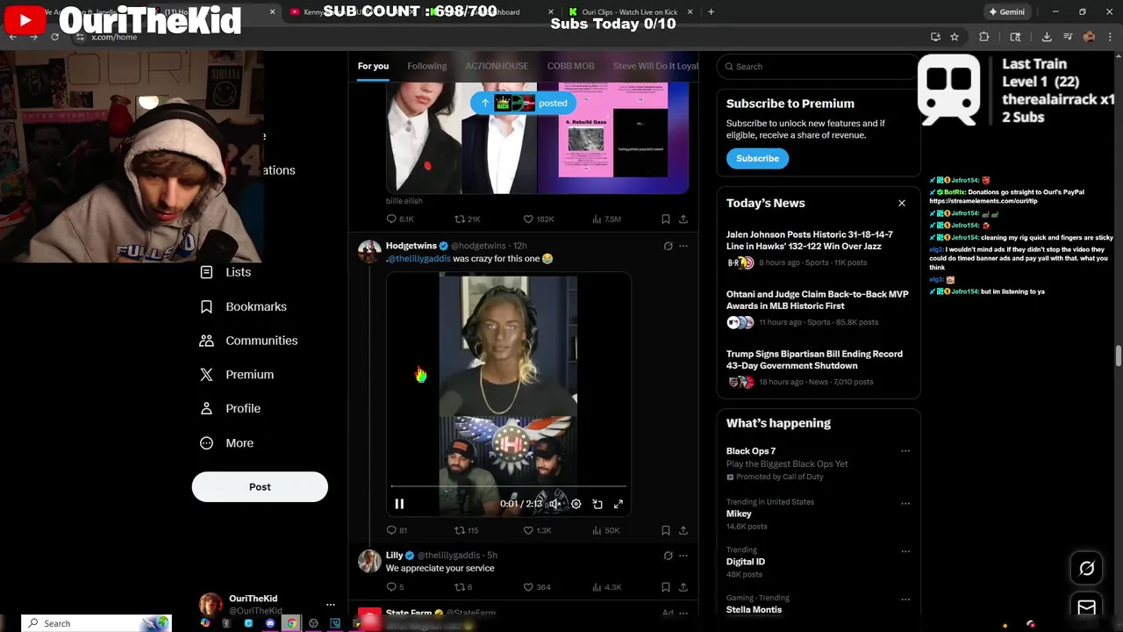Viewport: 1123px width, 632px height.
Task: Open Grok icon on Hodgetwins post
Action: coord(668,247)
